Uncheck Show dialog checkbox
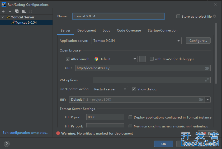 coord(134,89)
